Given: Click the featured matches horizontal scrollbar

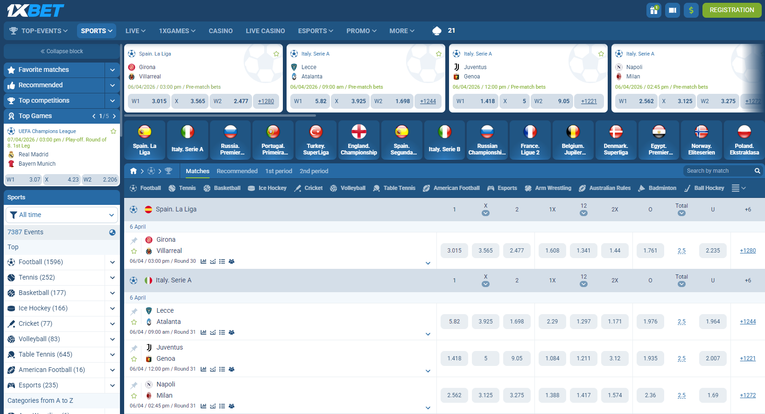Looking at the screenshot, I should click(220, 115).
